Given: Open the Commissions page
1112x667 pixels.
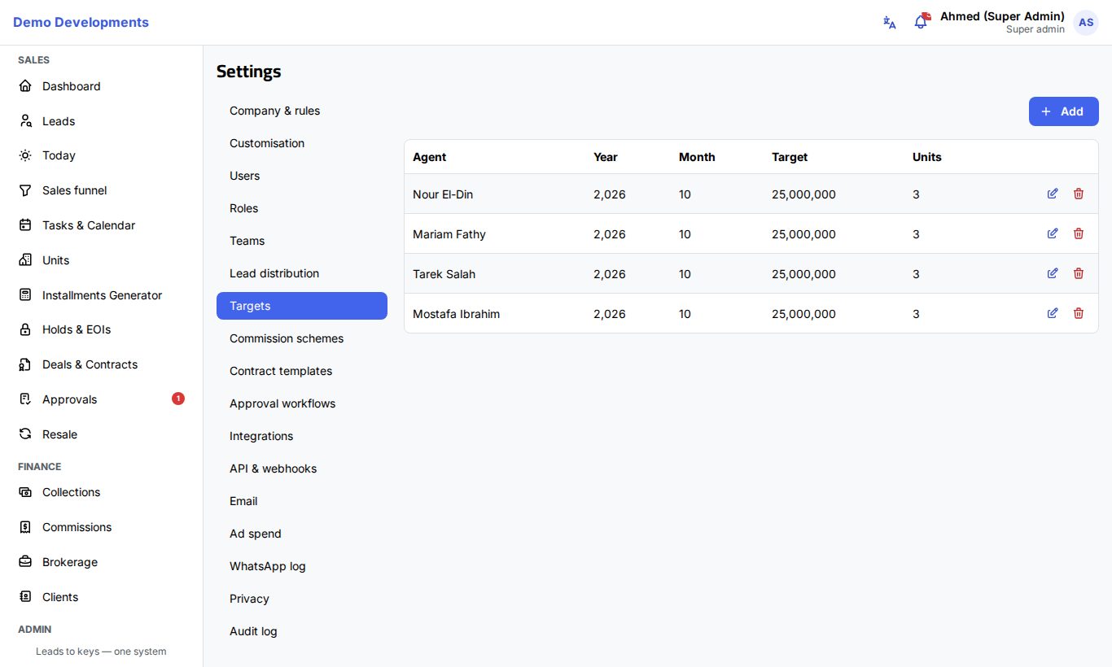Looking at the screenshot, I should click(x=101, y=527).
